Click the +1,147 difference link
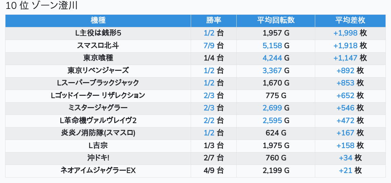The image size is (391, 183). 345,58
